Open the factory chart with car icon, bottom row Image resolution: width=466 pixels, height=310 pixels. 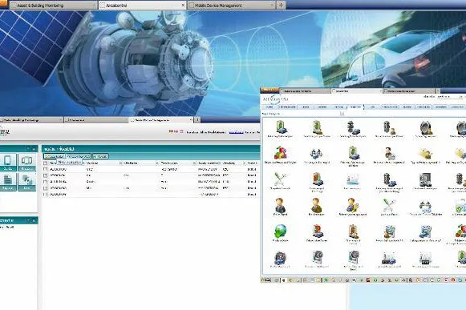[389, 257]
